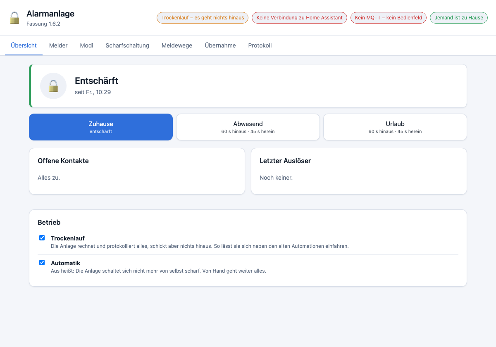
Task: Open the Scharfschaltung tab
Action: (127, 45)
